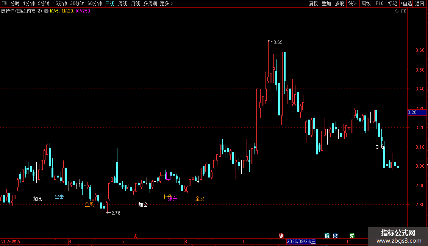Click the 财 financial report marker
Image resolution: width=428 pixels, height=246 pixels.
point(336,236)
